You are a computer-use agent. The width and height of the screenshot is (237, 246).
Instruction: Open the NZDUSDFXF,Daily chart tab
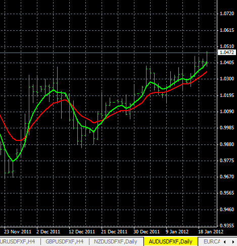coord(116,241)
